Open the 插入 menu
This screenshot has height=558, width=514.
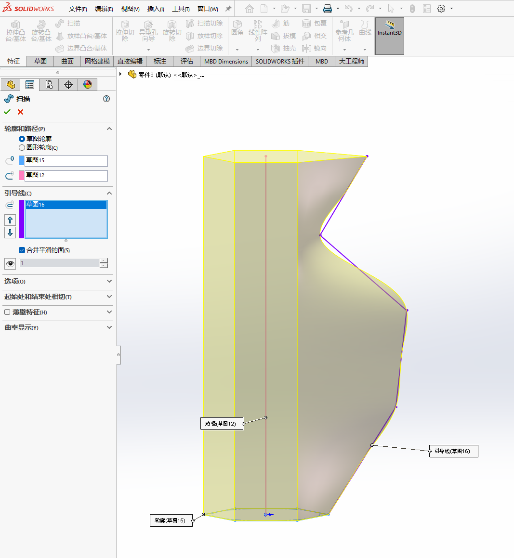click(x=156, y=9)
